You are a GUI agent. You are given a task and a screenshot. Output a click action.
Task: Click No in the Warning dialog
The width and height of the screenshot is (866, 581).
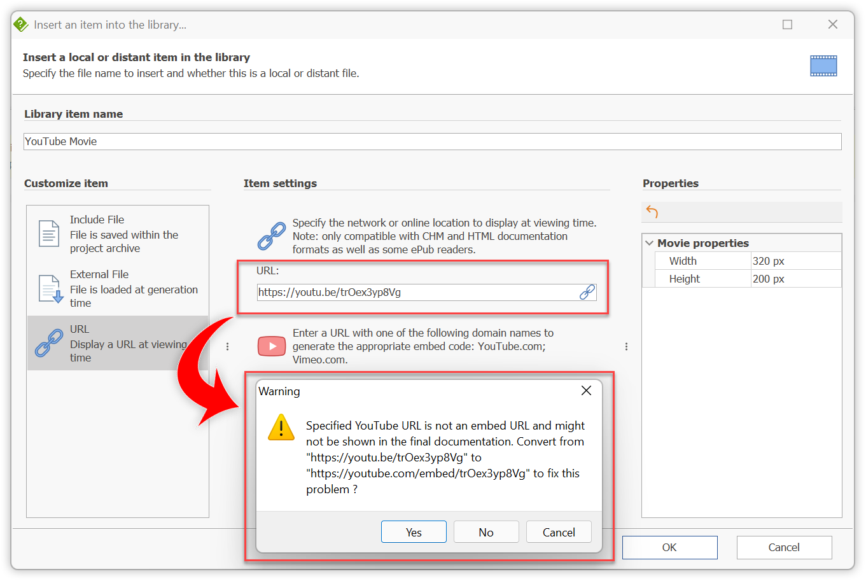486,532
